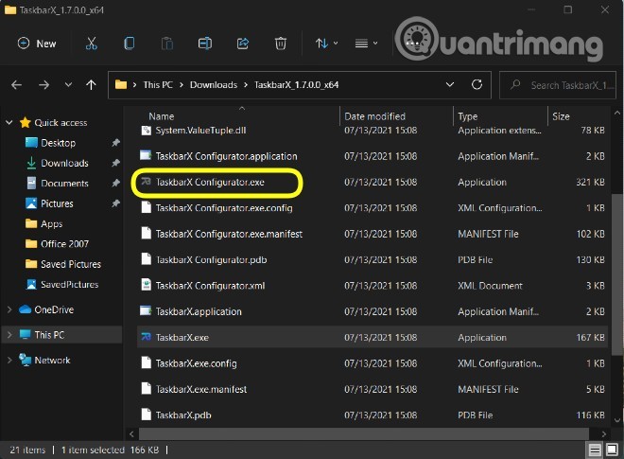Screen dimensions: 624x459
Task: Select TaskbarX Configurator.exe file
Action: [210, 182]
